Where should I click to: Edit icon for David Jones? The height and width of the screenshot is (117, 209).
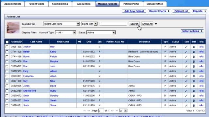(186, 86)
